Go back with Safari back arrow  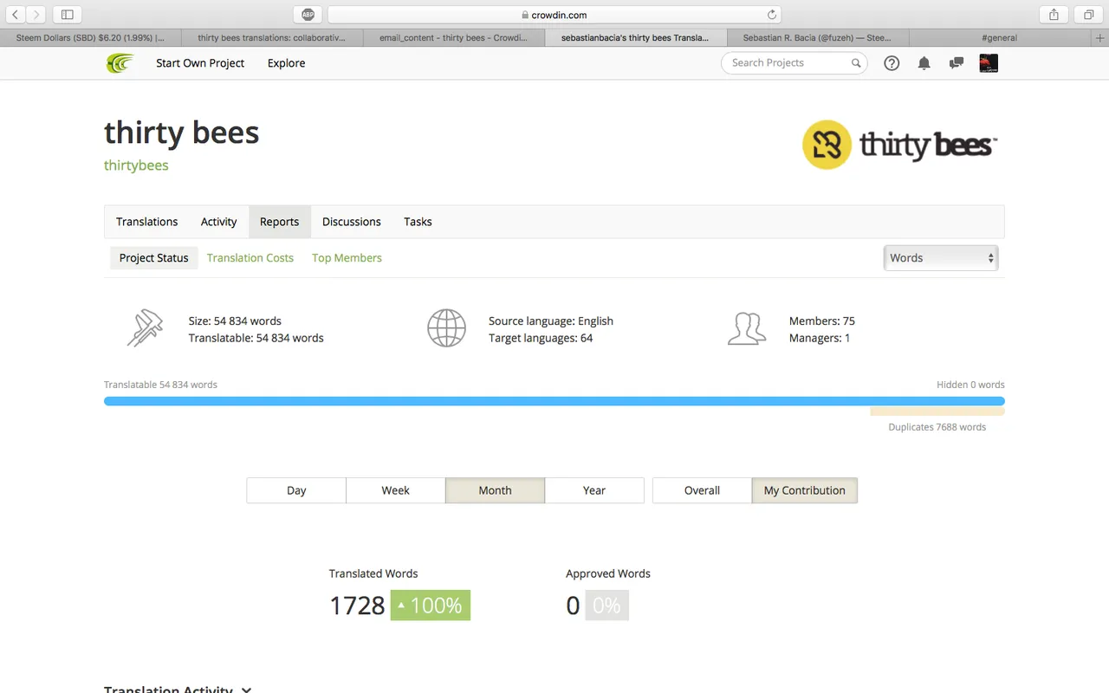click(x=15, y=15)
